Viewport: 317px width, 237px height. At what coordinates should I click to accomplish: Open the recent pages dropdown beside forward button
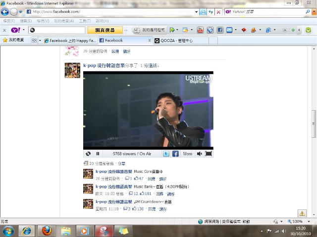pyautogui.click(x=21, y=12)
